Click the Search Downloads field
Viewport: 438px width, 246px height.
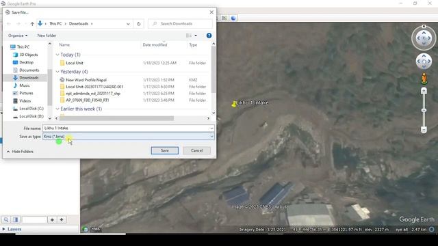(180, 24)
